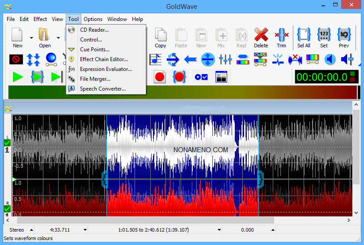
Task: Start recording with the red Record button
Action: [160, 77]
